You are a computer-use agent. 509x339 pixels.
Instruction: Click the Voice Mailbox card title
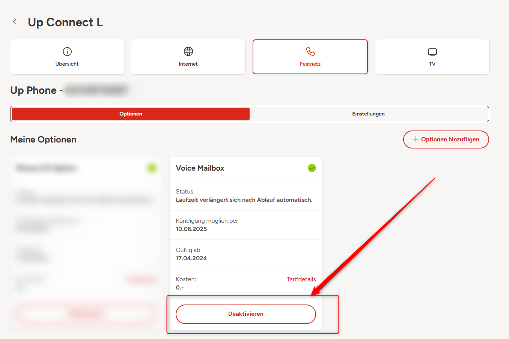tap(200, 168)
